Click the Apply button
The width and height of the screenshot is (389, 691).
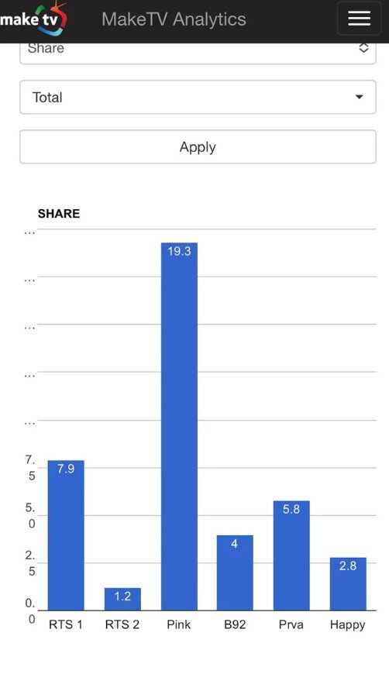coord(198,146)
